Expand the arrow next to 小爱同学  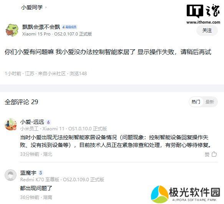point(46,7)
